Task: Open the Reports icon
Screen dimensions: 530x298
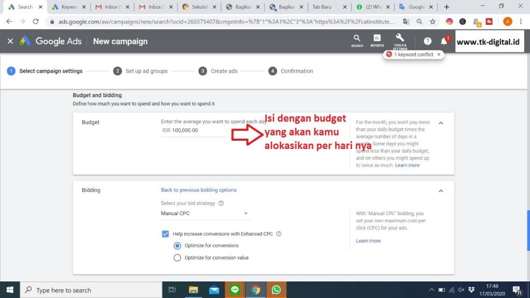Action: (x=377, y=39)
